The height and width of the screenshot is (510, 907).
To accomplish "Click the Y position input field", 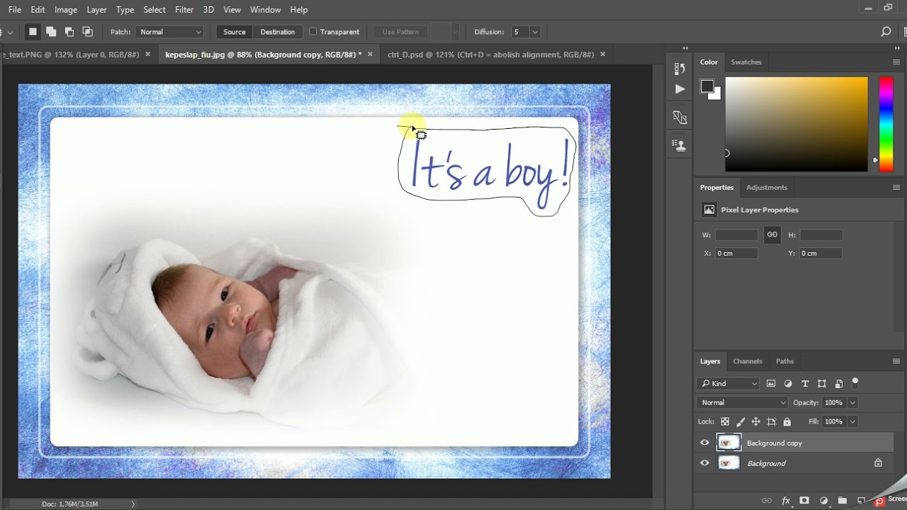I will pos(821,253).
